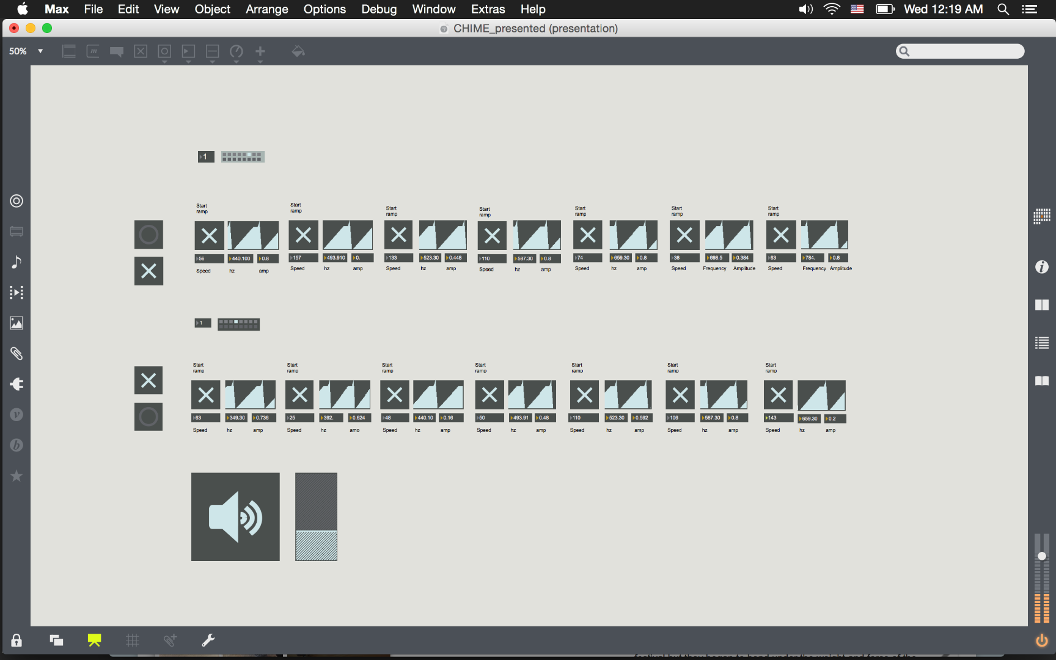
Task: Toggle the audio power button
Action: coord(1042,640)
